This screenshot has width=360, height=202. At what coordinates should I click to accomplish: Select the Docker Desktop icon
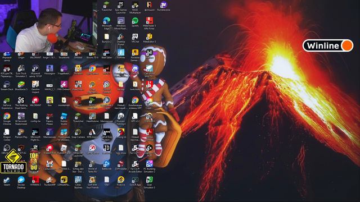pyautogui.click(x=21, y=182)
